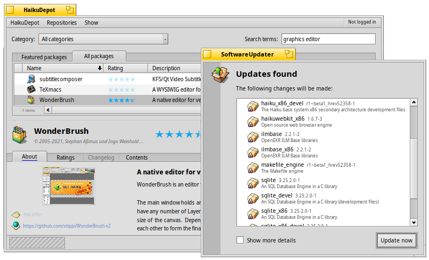Open the WonderBrush GitHub link

(67, 226)
